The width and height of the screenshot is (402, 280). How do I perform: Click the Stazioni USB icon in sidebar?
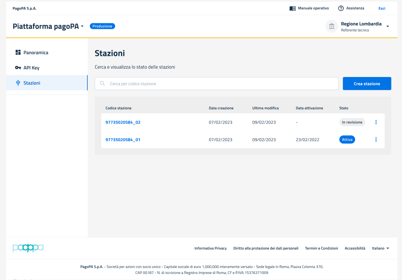(18, 83)
